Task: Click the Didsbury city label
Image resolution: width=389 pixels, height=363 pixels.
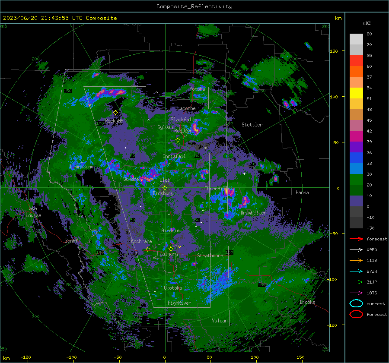Action: point(163,193)
